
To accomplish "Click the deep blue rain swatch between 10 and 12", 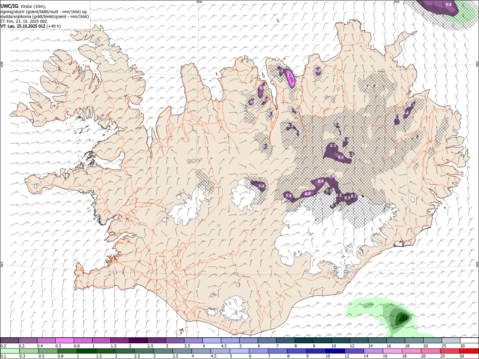I will pyautogui.click(x=335, y=351).
